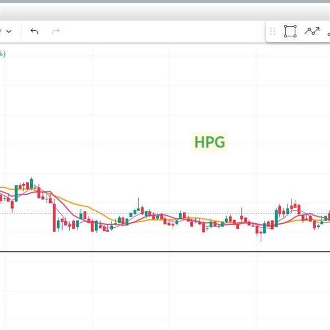
Task: Select the rectangle shape drawing tool
Action: click(x=290, y=31)
